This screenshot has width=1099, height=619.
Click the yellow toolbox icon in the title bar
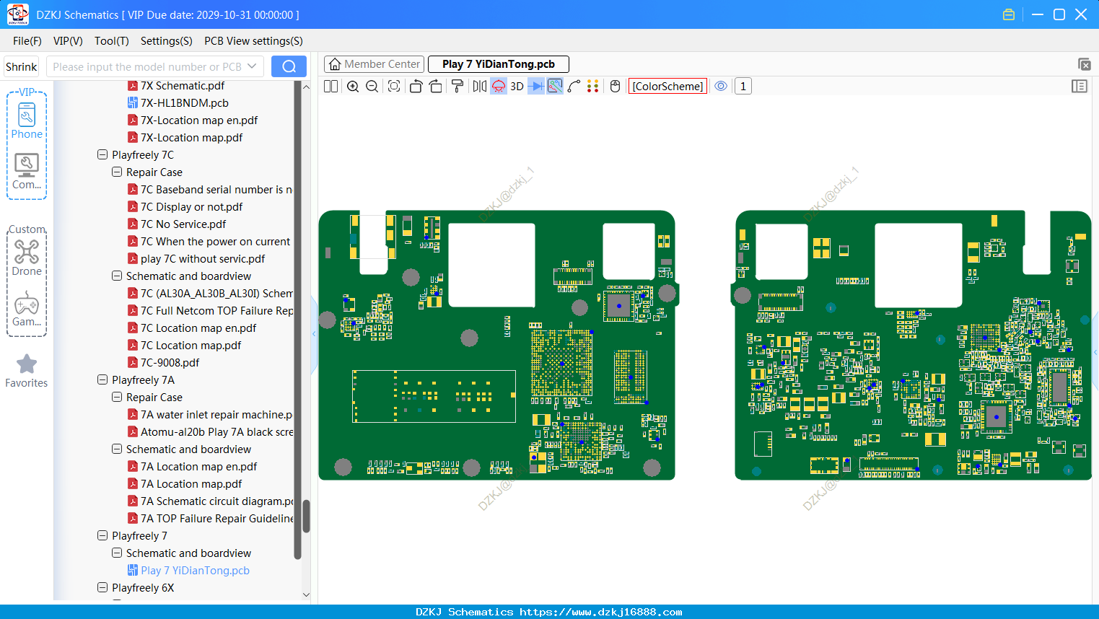1009,14
